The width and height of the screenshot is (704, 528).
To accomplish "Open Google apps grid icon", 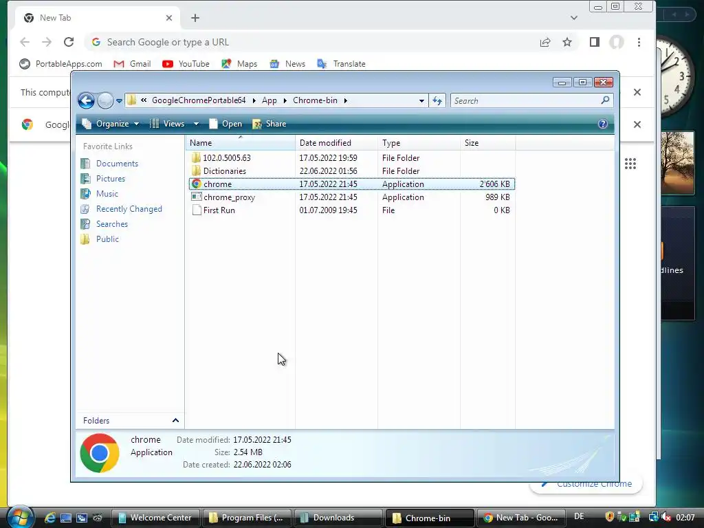I will [630, 164].
